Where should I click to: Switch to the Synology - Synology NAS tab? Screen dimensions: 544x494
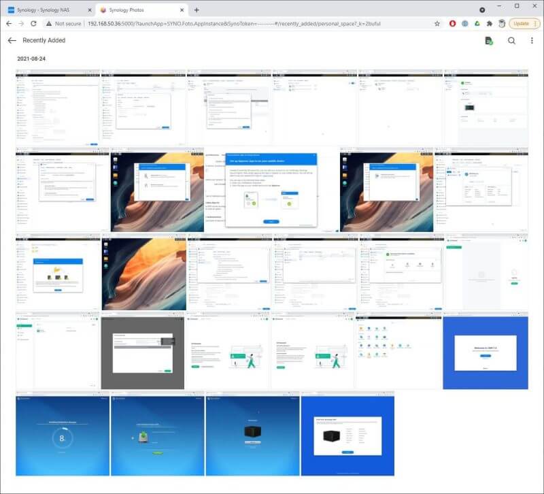coord(46,10)
